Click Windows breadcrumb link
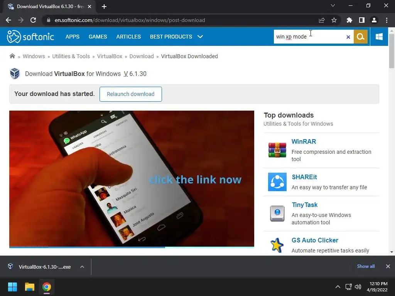395x296 pixels. pos(34,56)
